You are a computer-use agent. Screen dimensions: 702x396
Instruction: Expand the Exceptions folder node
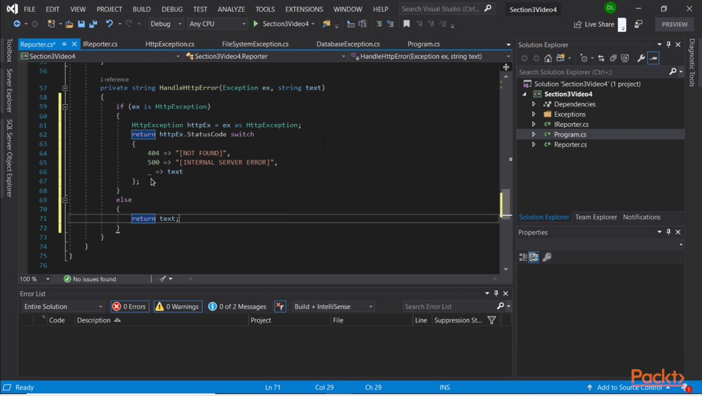(x=534, y=114)
